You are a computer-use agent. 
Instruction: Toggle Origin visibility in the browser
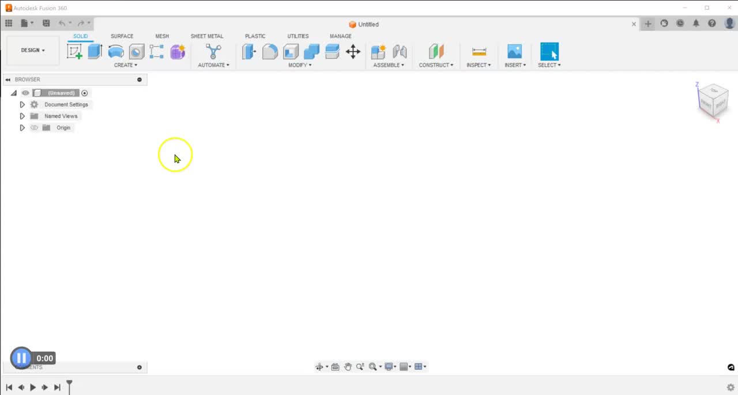[34, 127]
